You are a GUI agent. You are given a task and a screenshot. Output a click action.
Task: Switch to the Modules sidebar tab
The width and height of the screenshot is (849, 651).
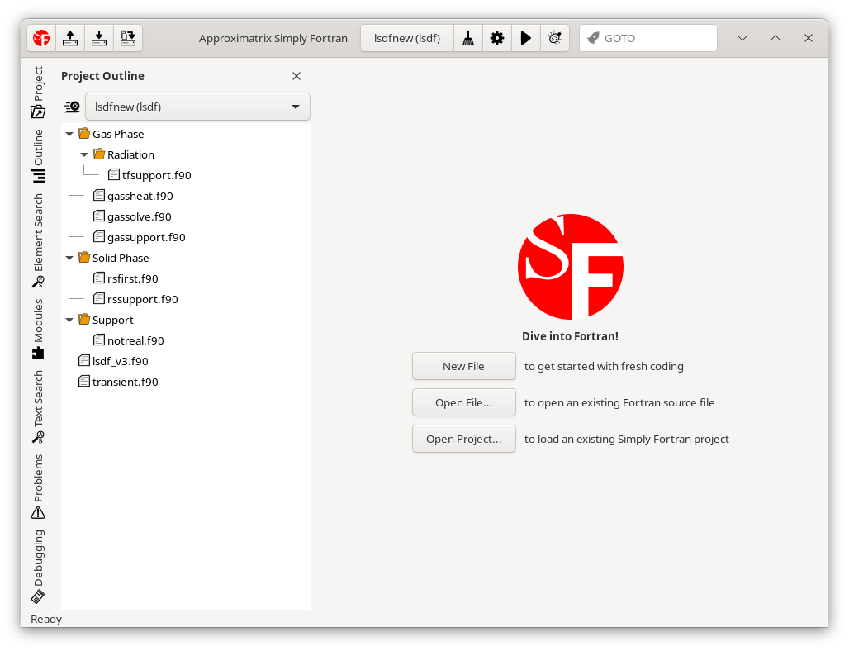(38, 329)
